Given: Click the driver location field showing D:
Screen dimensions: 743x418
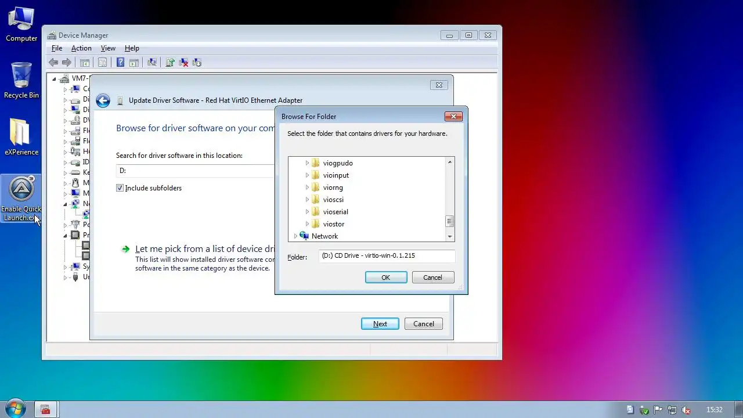Looking at the screenshot, I should (x=196, y=171).
